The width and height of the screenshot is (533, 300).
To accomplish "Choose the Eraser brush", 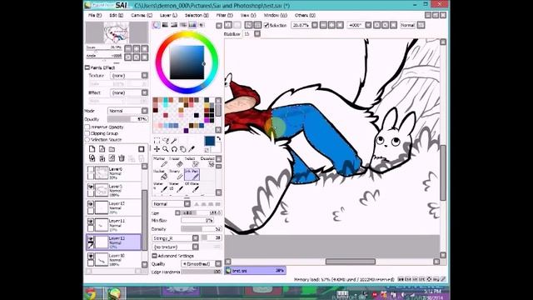I will [x=176, y=162].
